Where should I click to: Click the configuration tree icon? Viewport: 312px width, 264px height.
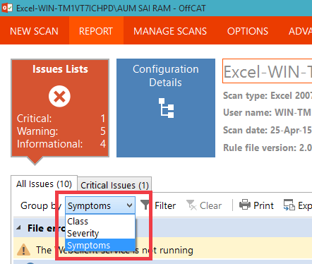pyautogui.click(x=166, y=108)
